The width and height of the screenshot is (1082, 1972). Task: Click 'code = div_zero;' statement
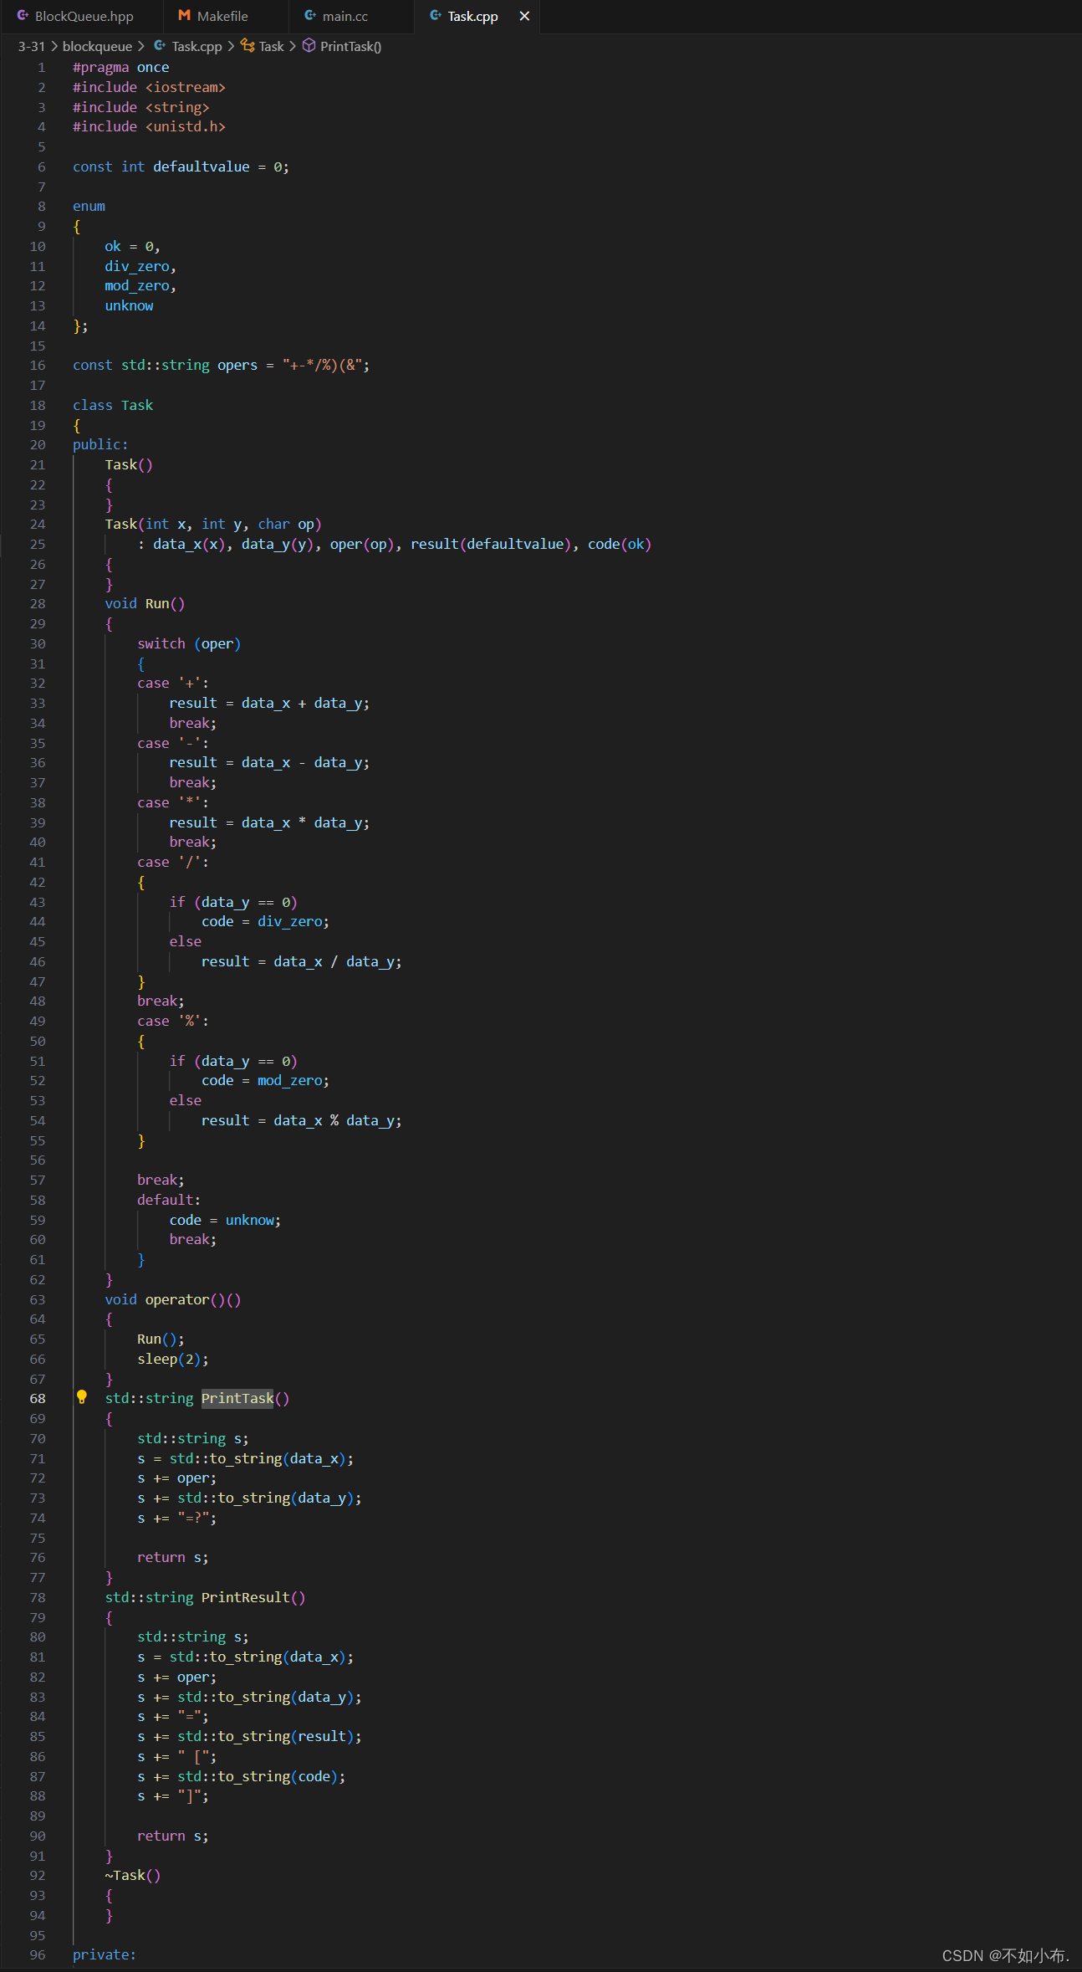tap(265, 921)
